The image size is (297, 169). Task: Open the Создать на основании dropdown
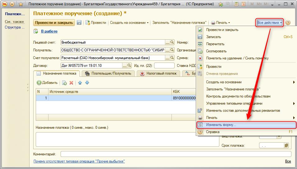tap(129, 23)
